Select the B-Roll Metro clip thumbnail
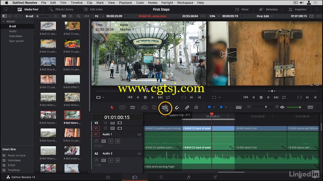 point(72,115)
